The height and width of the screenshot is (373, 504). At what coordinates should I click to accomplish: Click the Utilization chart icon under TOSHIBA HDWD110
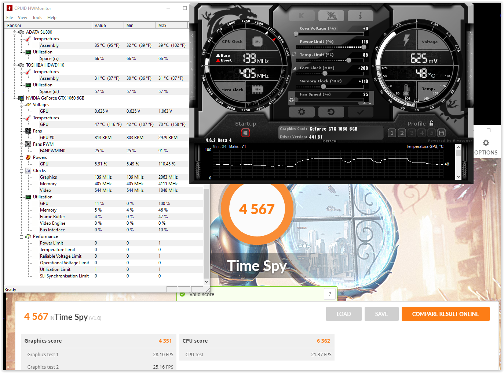pos(28,85)
